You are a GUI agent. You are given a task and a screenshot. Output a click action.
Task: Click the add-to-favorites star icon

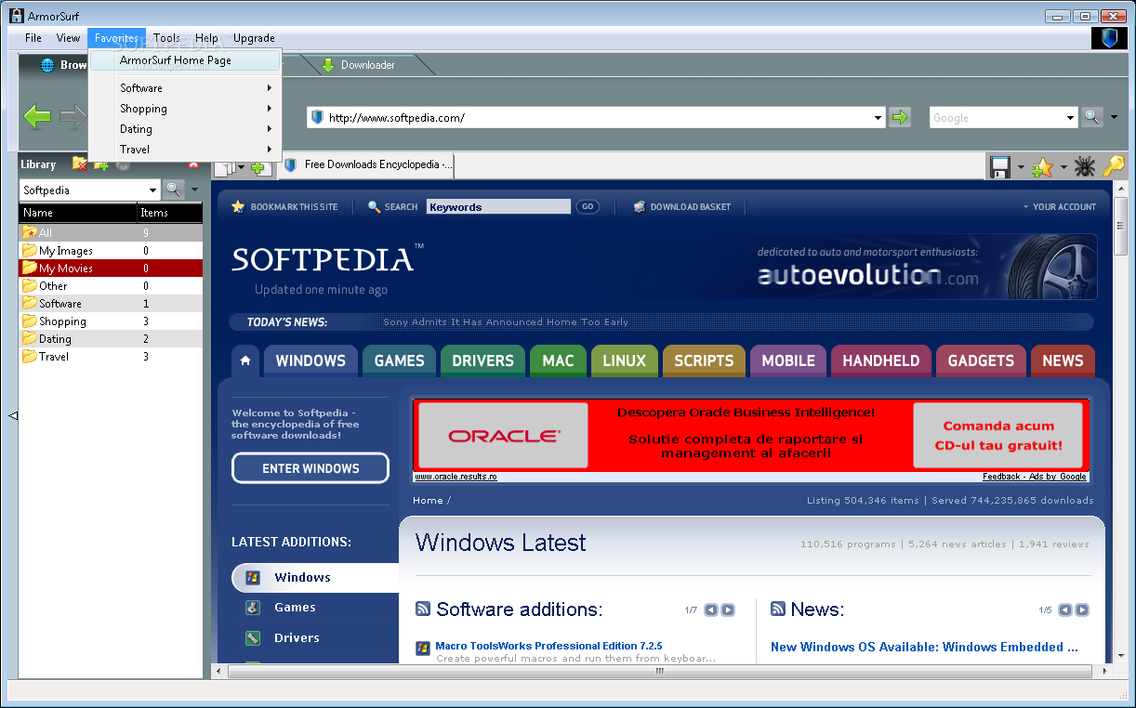[1042, 167]
